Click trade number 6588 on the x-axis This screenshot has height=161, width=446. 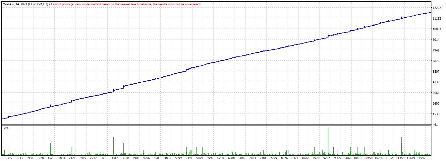pyautogui.click(x=231, y=158)
